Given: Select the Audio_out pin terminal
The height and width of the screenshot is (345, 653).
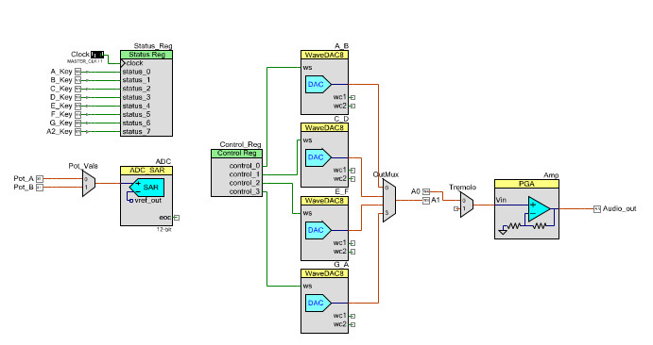Looking at the screenshot, I should point(597,209).
